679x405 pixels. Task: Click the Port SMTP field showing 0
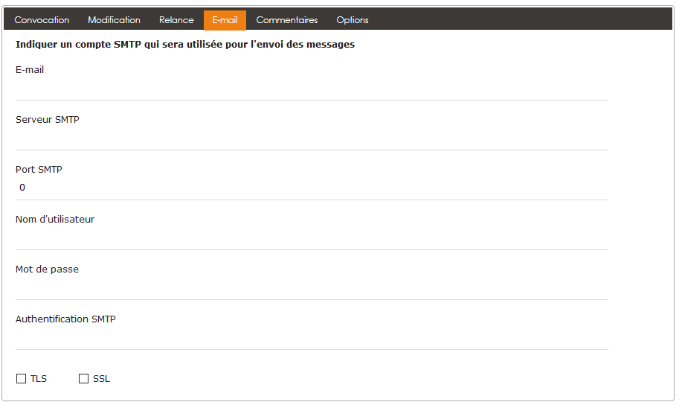tap(312, 188)
